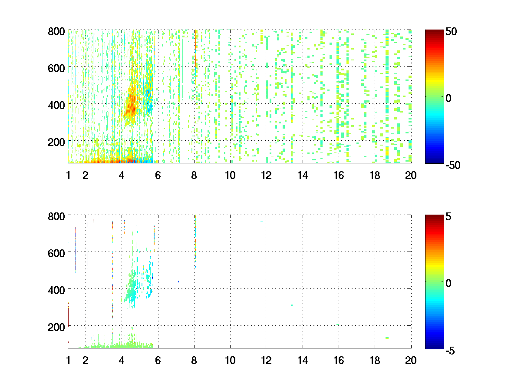Click the upper plot's x-axis tick 16
Screen dimensions: 521x391
(x=339, y=176)
